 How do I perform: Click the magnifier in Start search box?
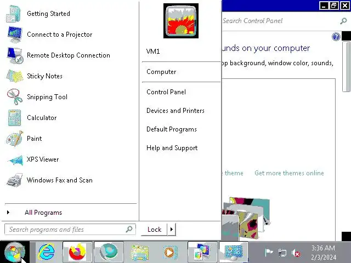click(x=129, y=229)
